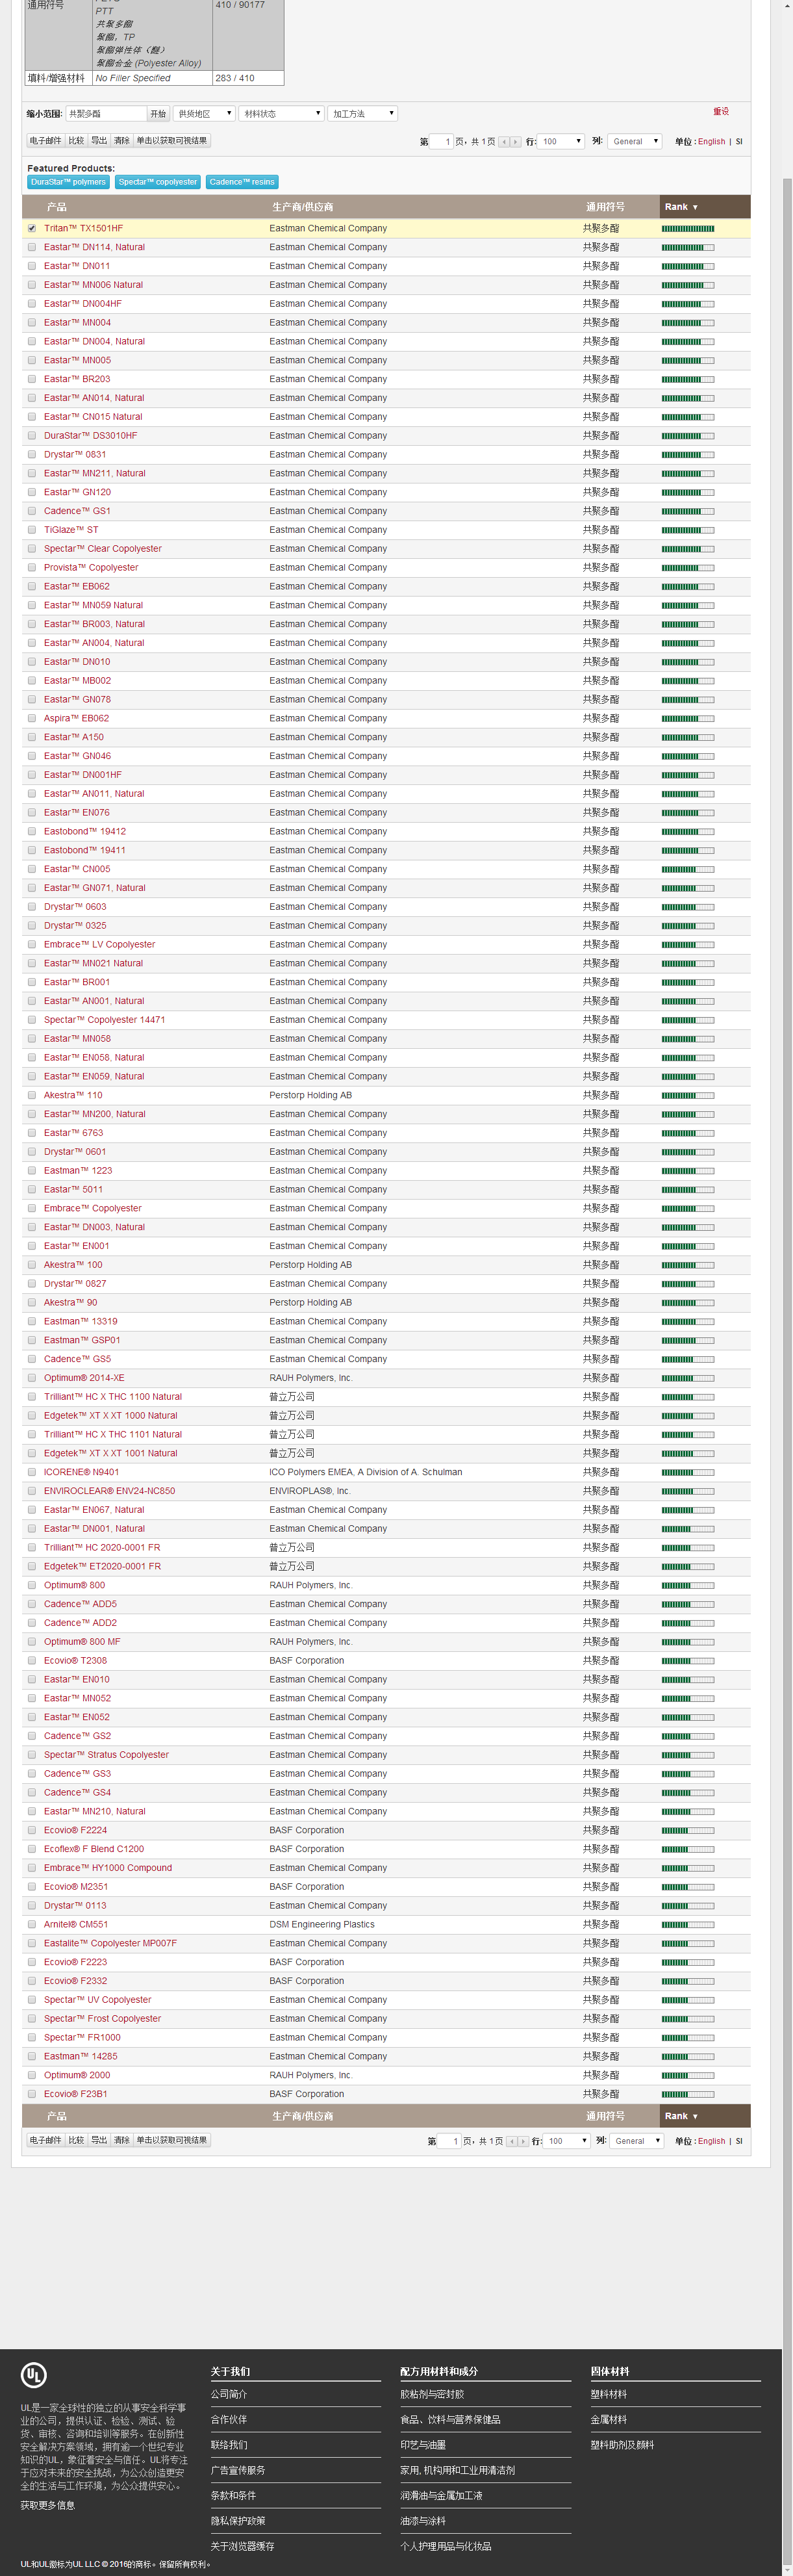This screenshot has width=793, height=2576.
Task: Open the ENVIROCLEAR® ENV24-NC850 product link
Action: tap(109, 1491)
